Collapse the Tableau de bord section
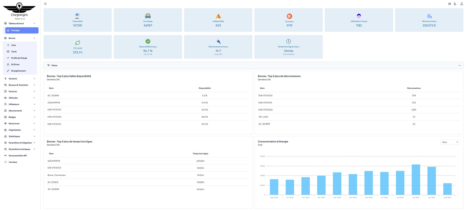 click(34, 24)
